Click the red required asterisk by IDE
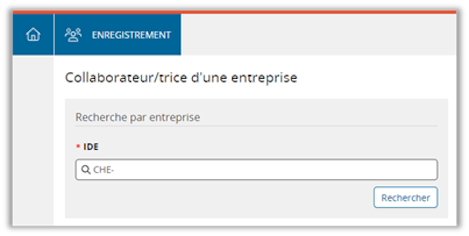This screenshot has height=236, width=469. tap(78, 147)
